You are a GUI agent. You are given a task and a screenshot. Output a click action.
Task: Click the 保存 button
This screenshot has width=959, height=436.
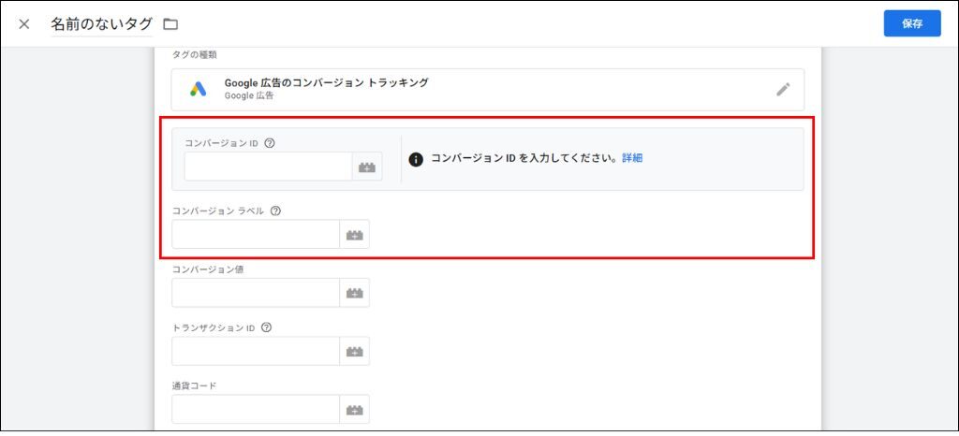(912, 23)
